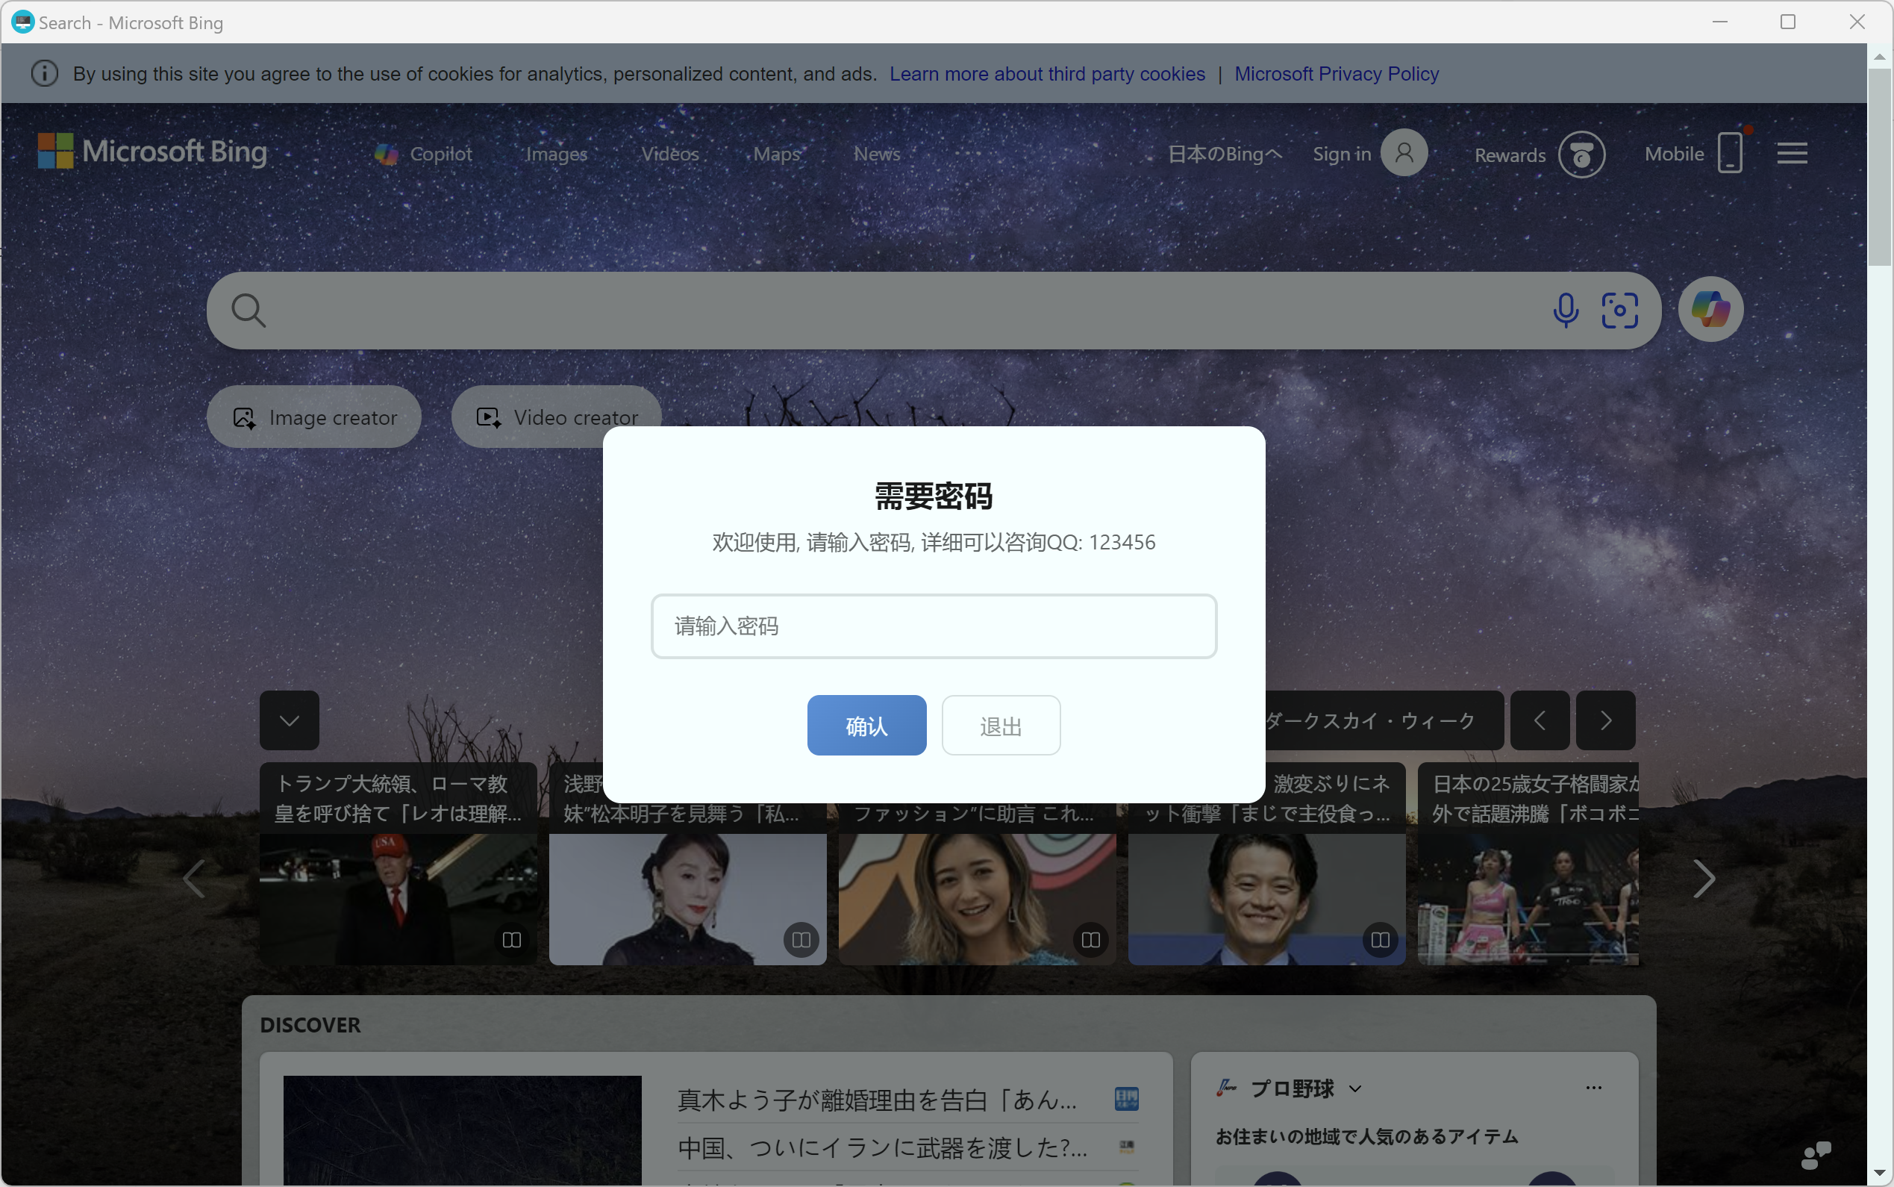The image size is (1894, 1187).
Task: Click the feedback icon at bottom right
Action: [1815, 1154]
